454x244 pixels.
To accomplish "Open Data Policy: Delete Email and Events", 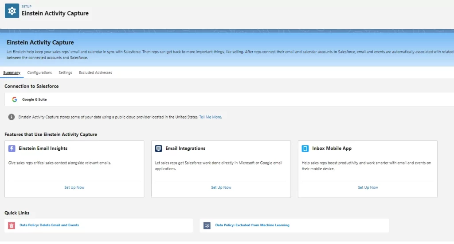I will 49,225.
